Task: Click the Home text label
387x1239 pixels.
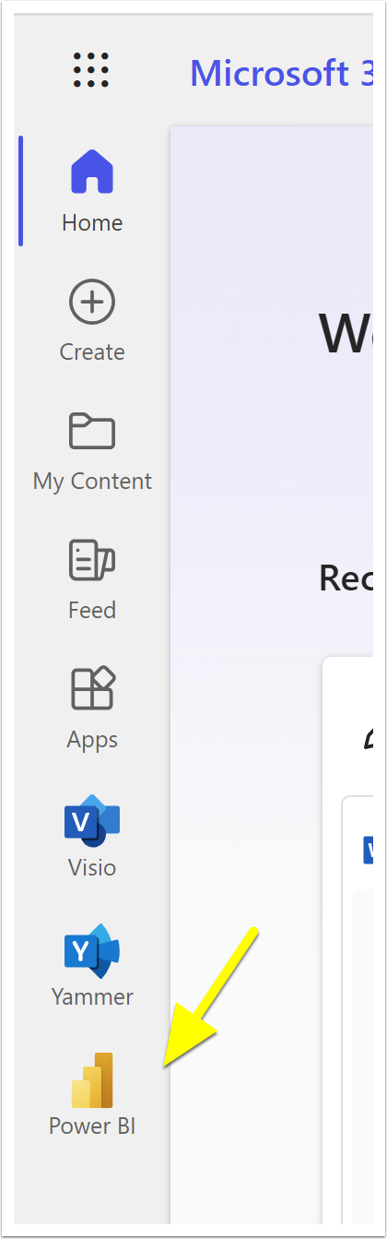Action: (92, 222)
